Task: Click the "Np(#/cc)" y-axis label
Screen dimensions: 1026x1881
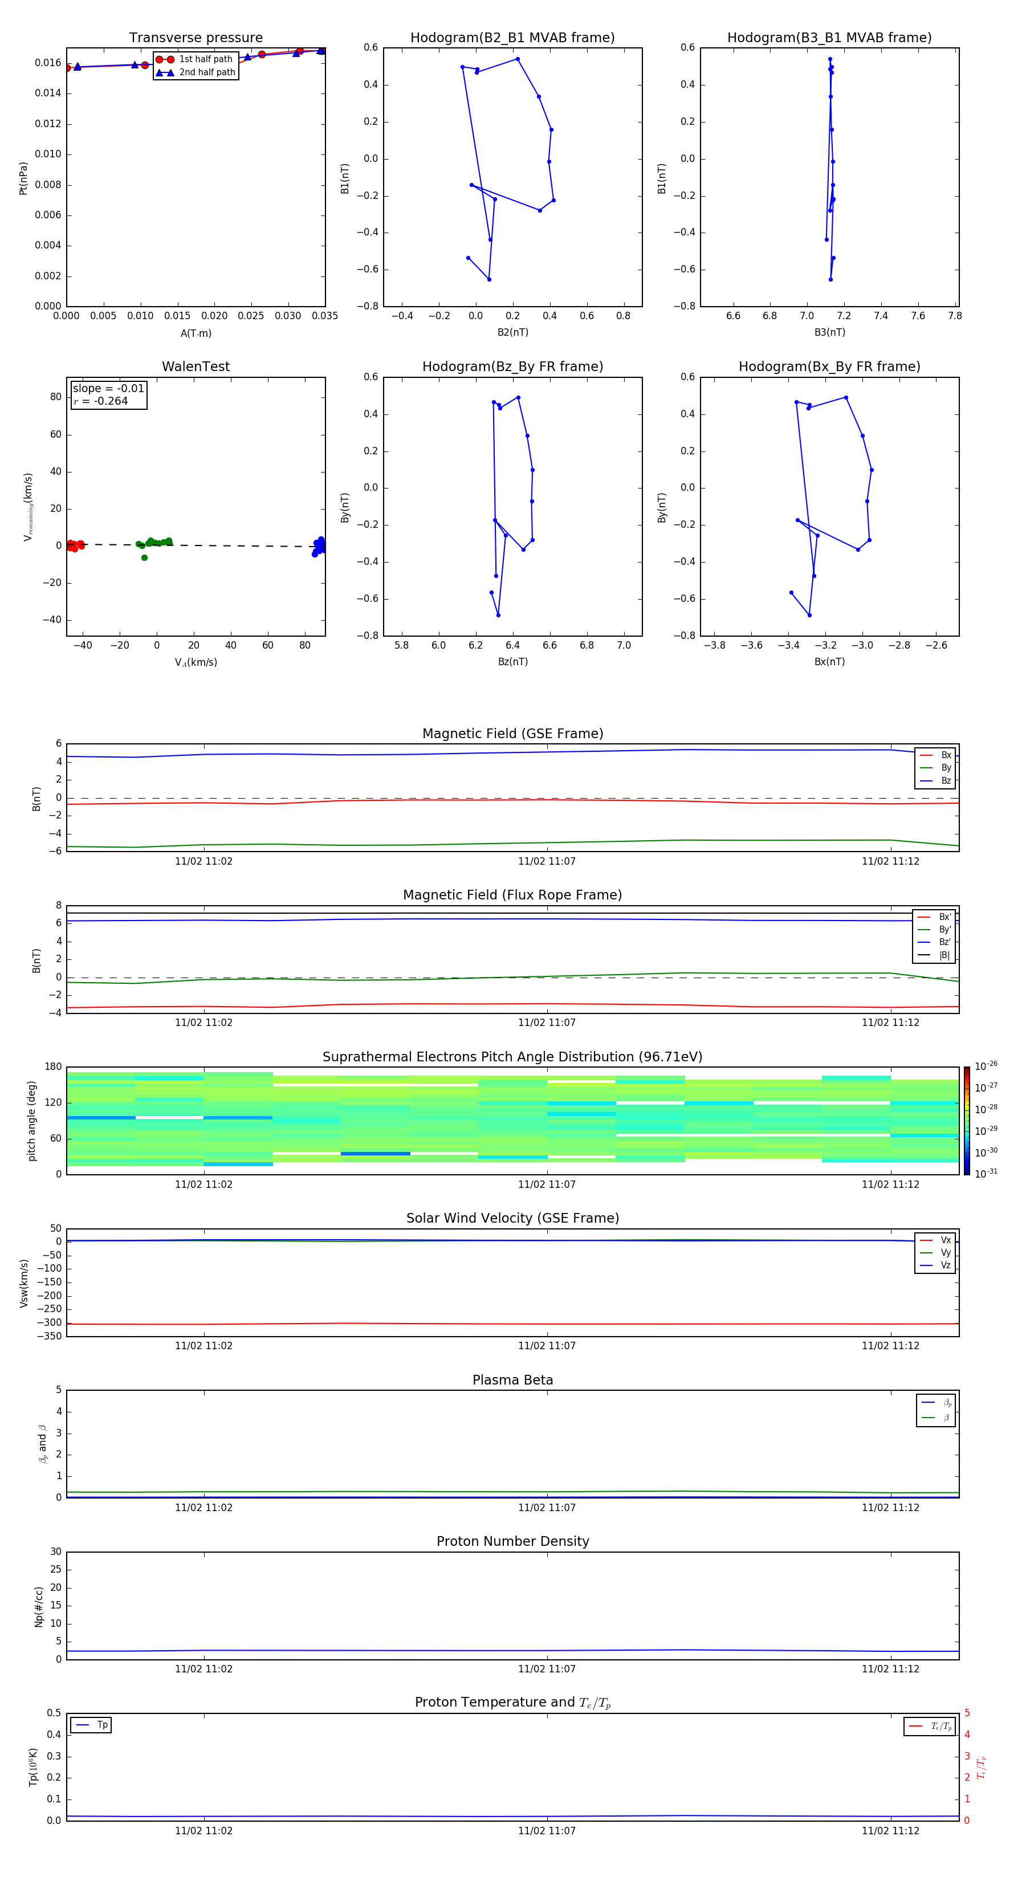Action: 39,1606
